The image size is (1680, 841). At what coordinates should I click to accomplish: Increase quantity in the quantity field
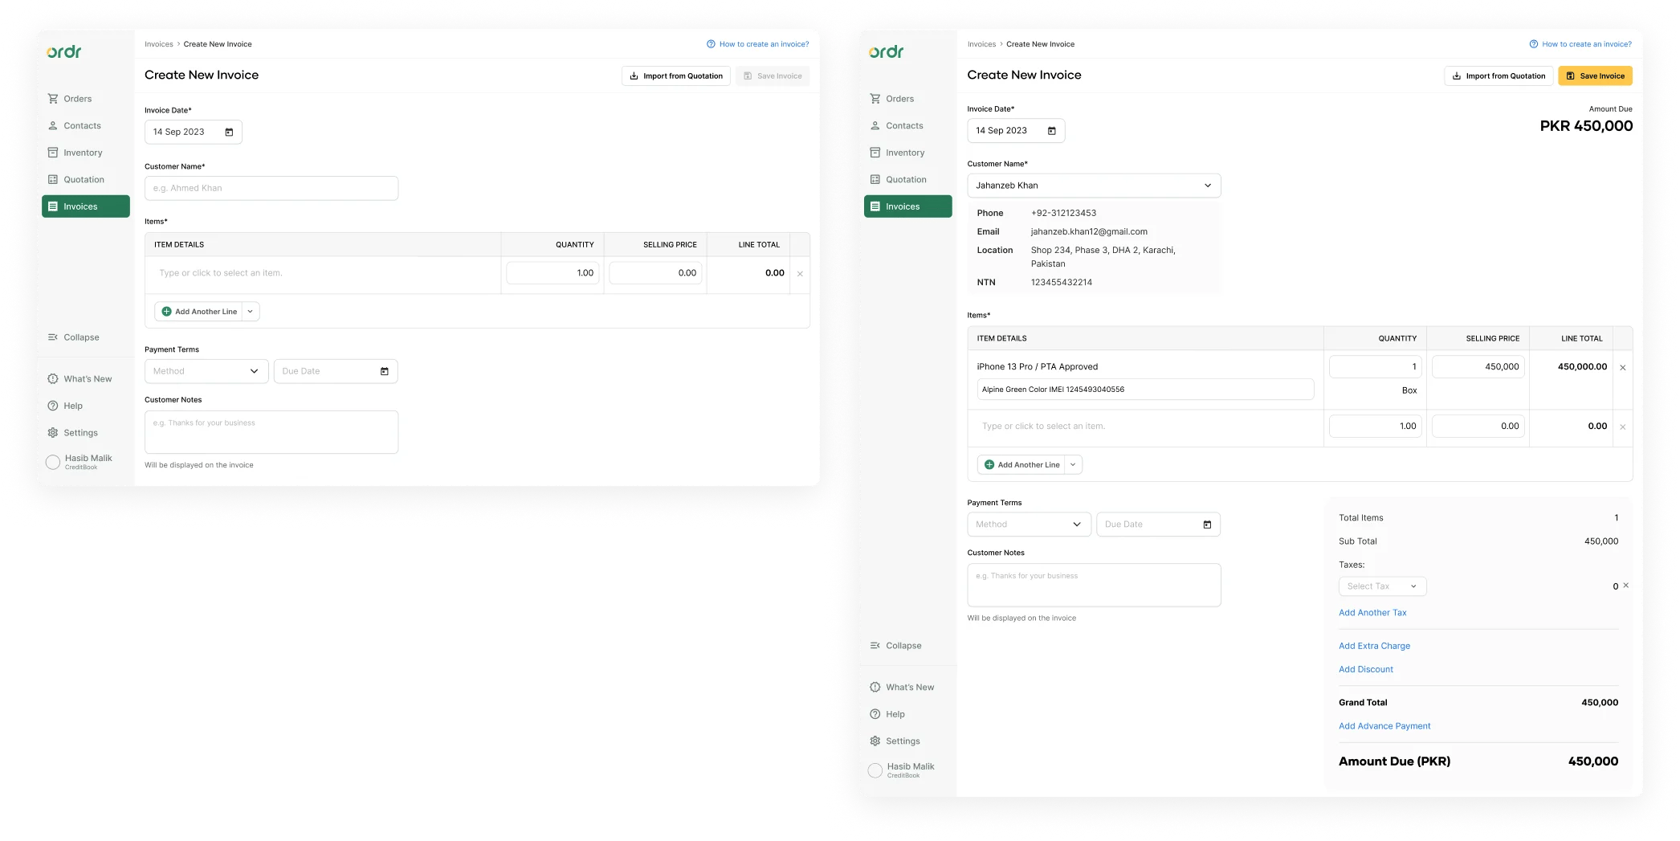tap(1375, 366)
